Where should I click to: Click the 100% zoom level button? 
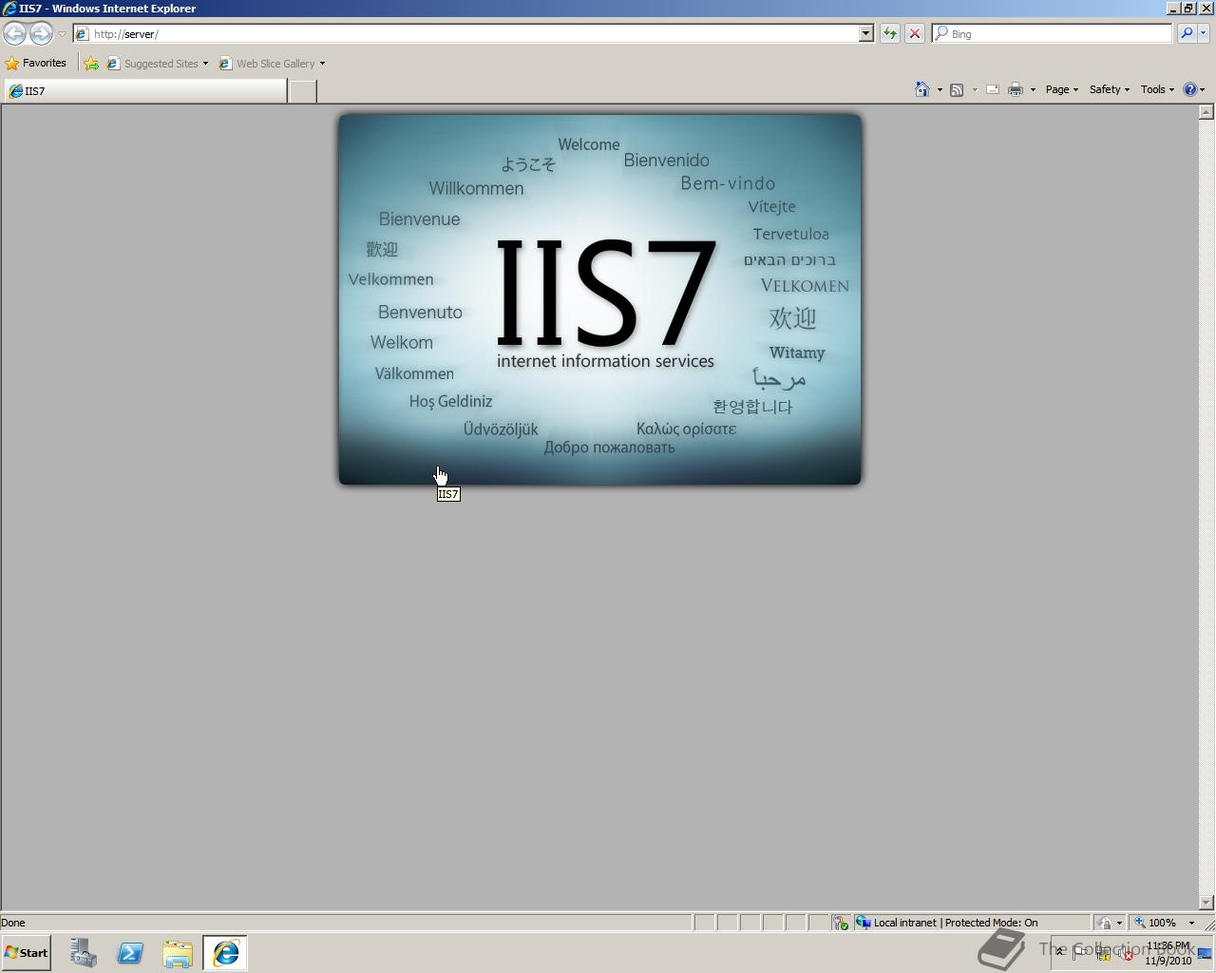click(1155, 923)
